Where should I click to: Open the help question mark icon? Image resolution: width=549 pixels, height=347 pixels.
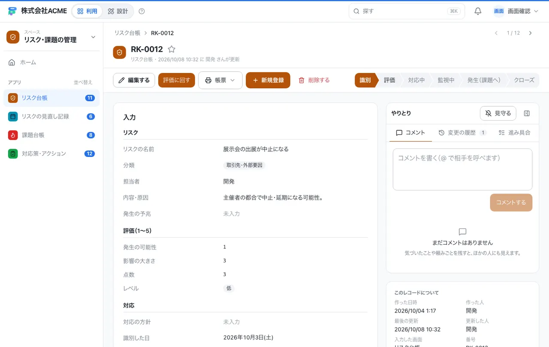142,11
